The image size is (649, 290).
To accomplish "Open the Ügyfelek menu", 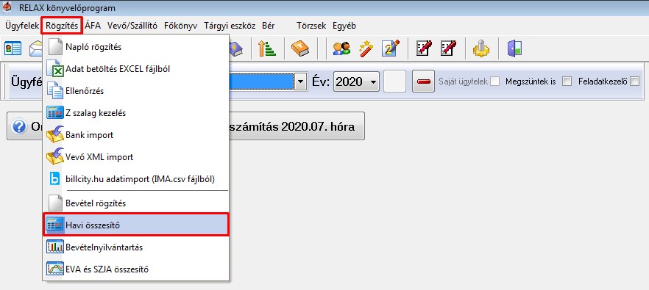I will click(22, 26).
